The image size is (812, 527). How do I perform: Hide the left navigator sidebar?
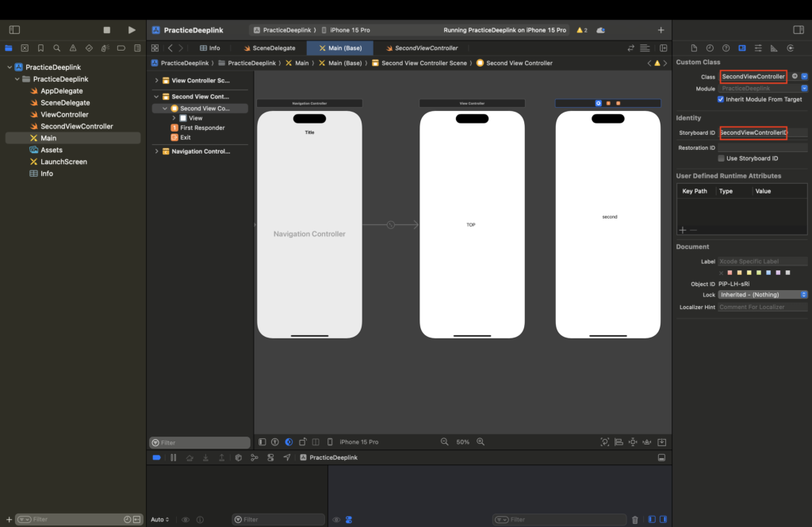click(14, 30)
